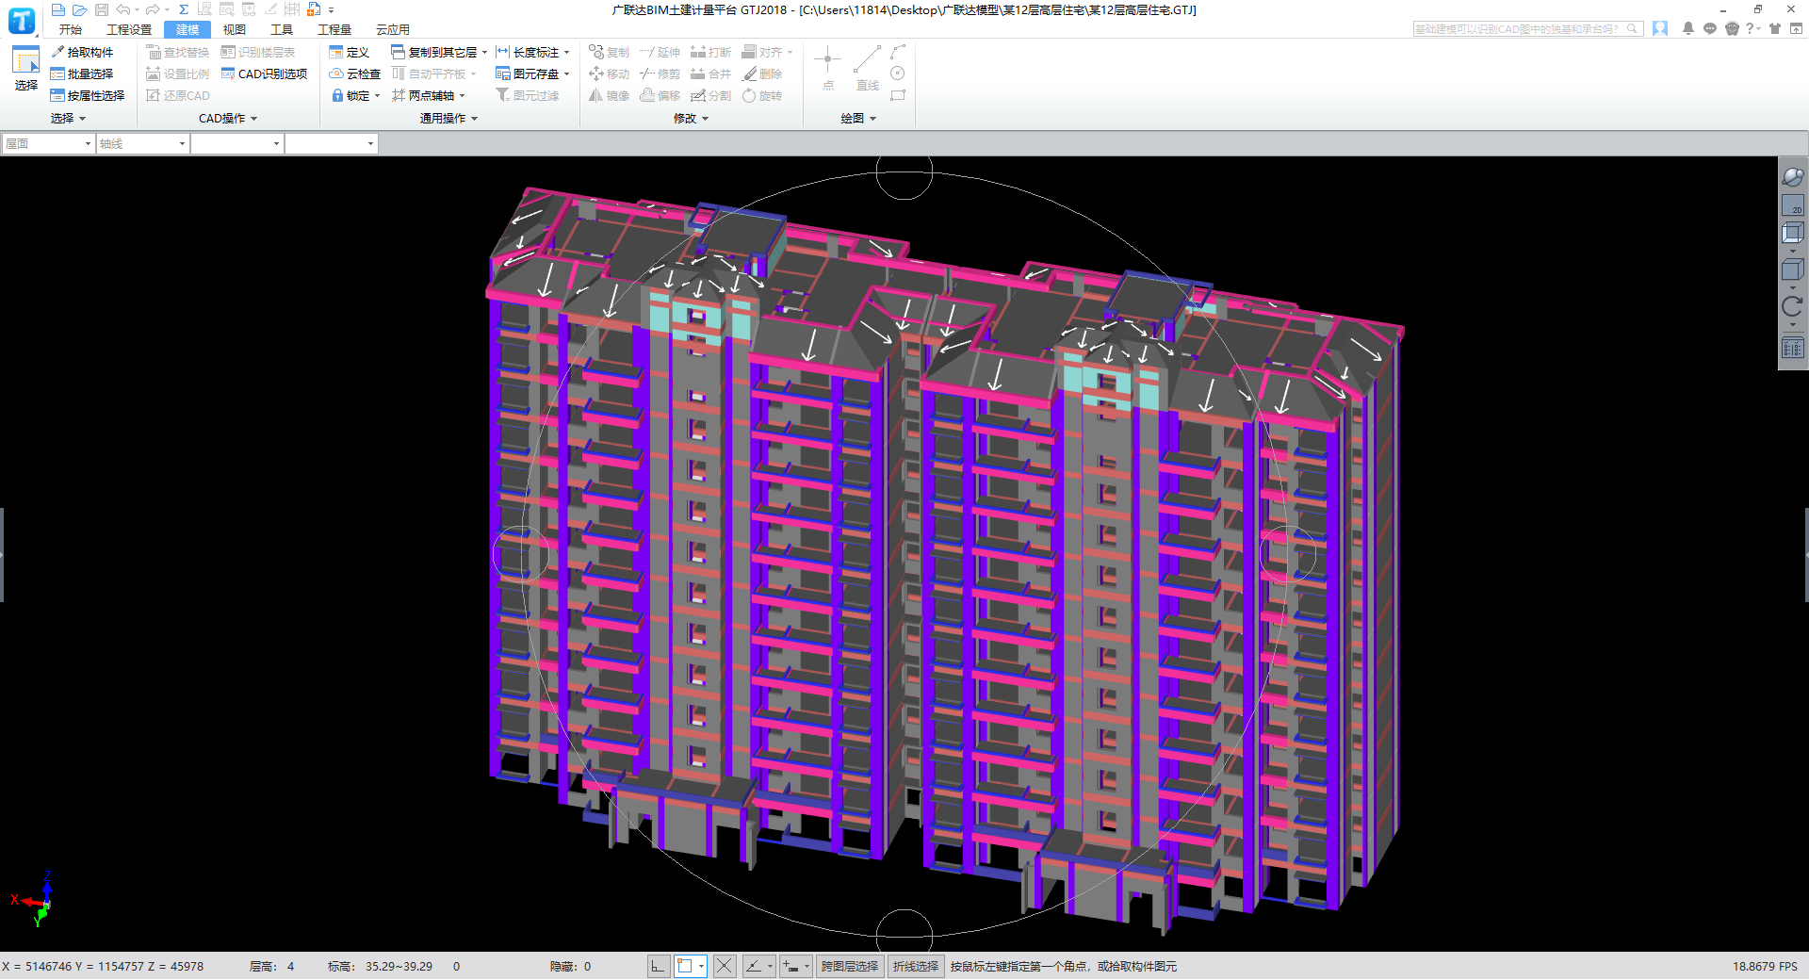Click the Σ summary calculation icon

(184, 9)
